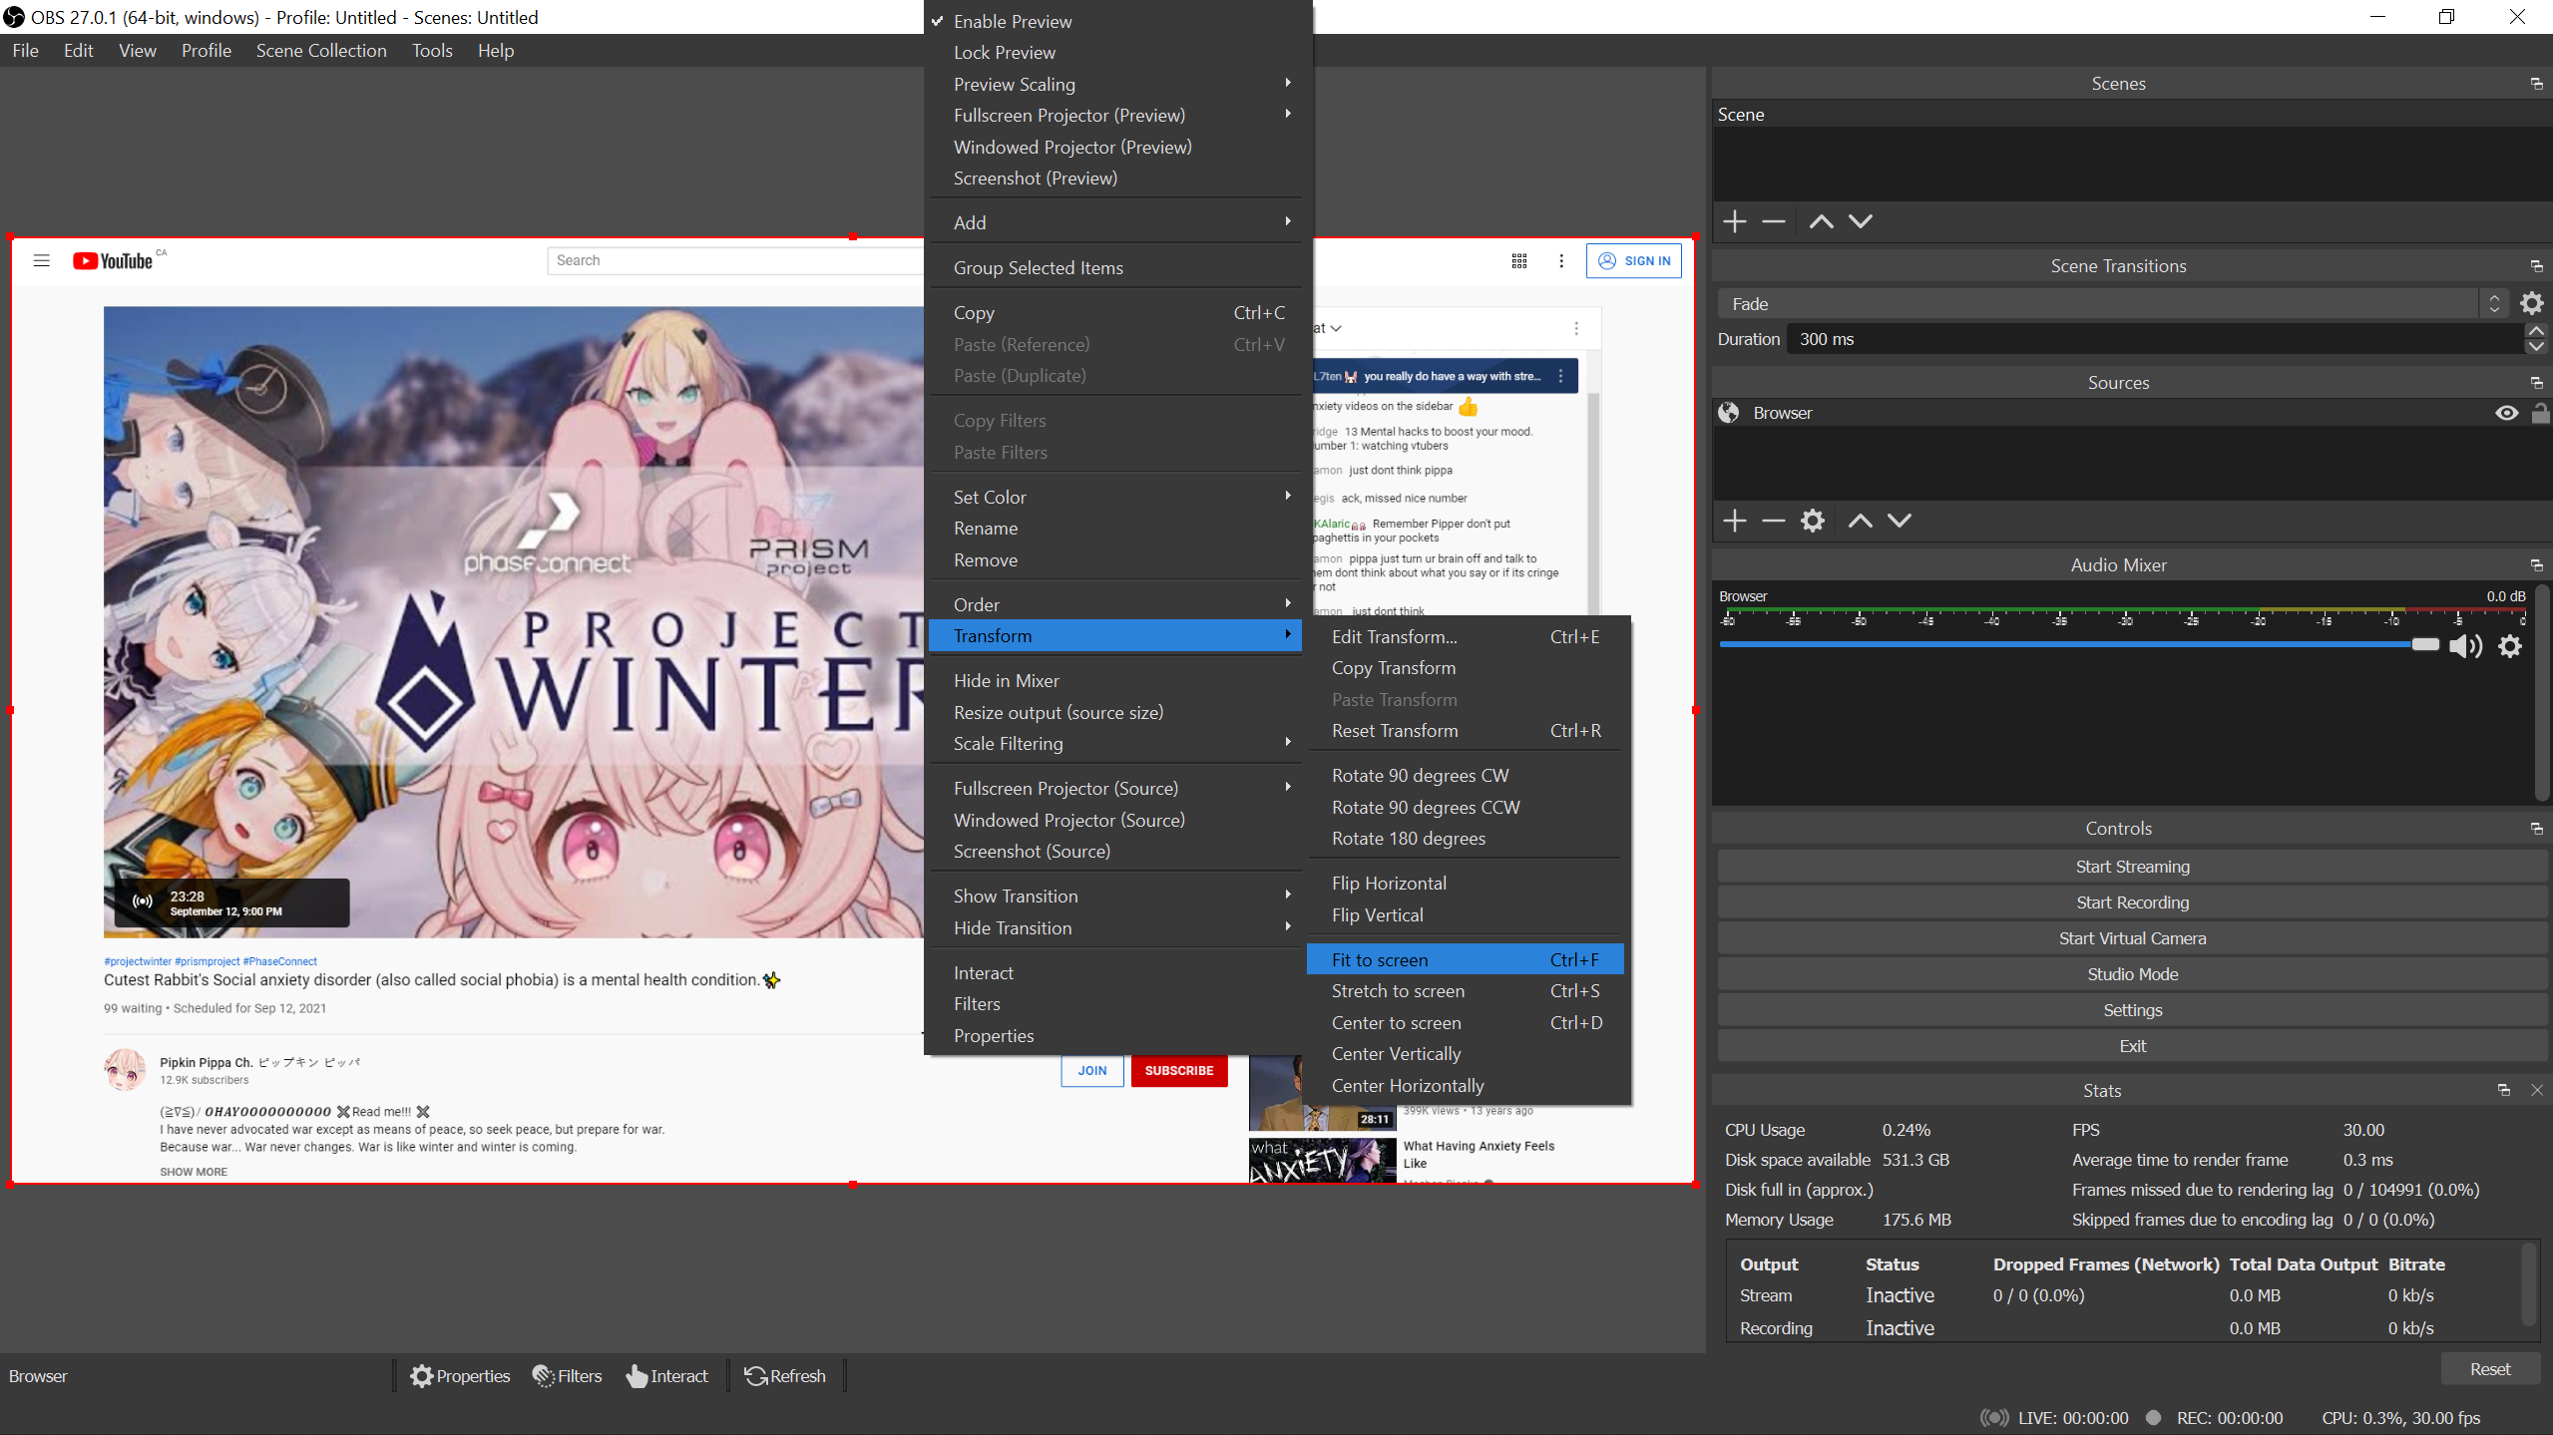Increase transition duration with up stepper
The width and height of the screenshot is (2553, 1435).
pos(2535,331)
